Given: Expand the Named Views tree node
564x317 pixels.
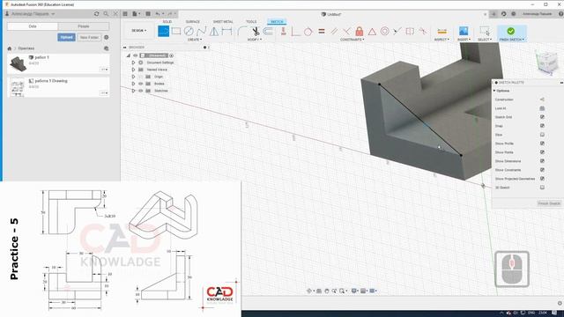Looking at the screenshot, I should [133, 70].
